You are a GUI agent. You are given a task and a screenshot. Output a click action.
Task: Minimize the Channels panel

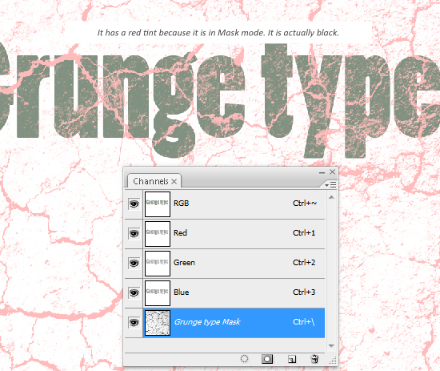pyautogui.click(x=322, y=172)
